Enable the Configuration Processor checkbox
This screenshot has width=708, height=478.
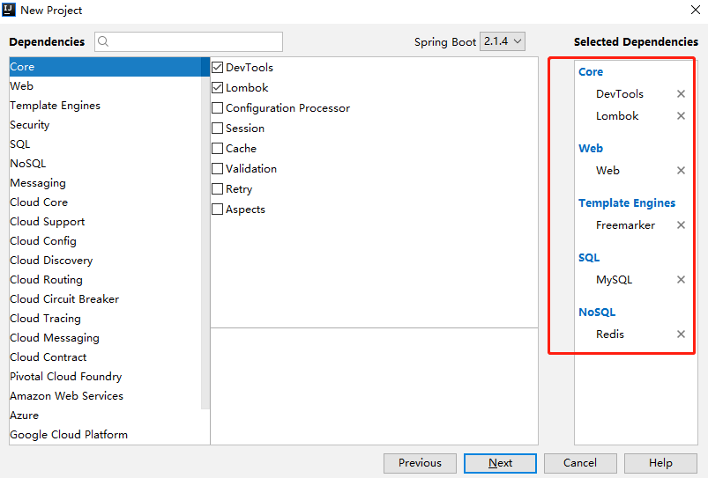pyautogui.click(x=217, y=108)
